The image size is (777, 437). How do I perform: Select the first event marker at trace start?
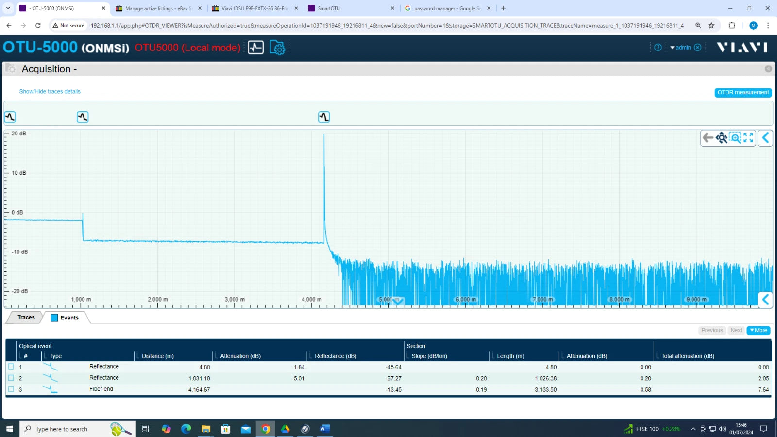point(10,117)
